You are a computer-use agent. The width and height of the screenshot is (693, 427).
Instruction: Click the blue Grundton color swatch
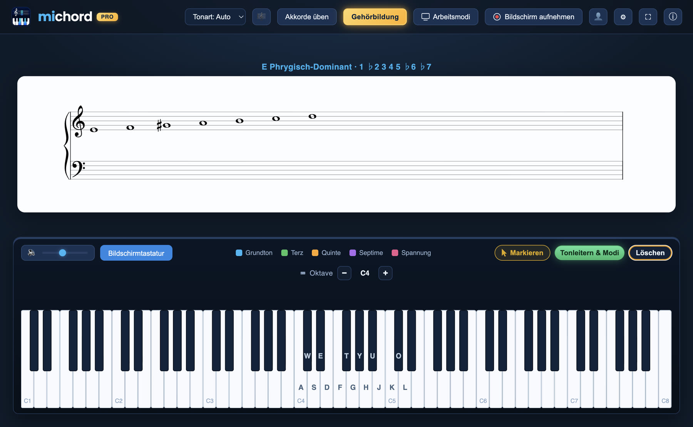click(239, 253)
